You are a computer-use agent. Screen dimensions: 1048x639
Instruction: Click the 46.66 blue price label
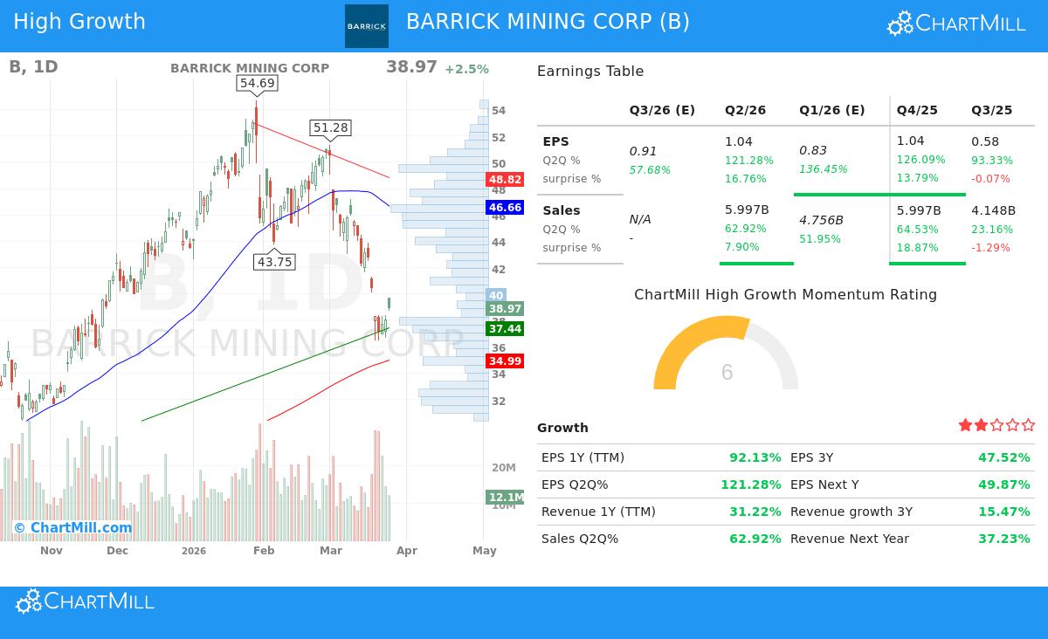505,208
